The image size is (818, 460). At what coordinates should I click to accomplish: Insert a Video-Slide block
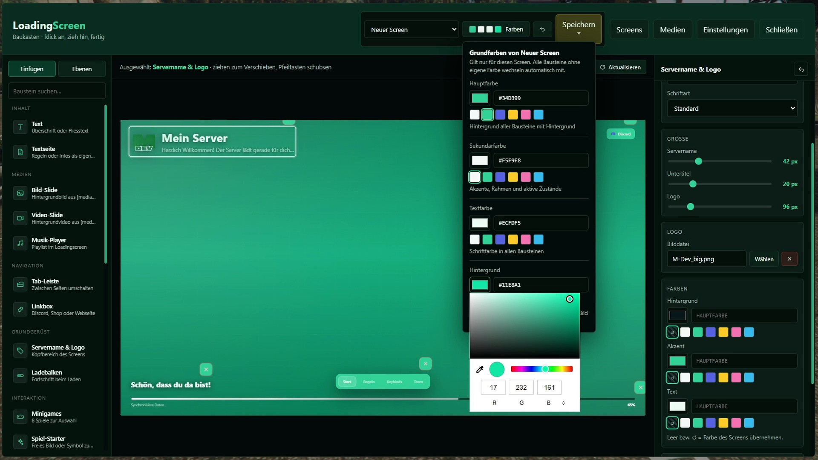(x=57, y=218)
